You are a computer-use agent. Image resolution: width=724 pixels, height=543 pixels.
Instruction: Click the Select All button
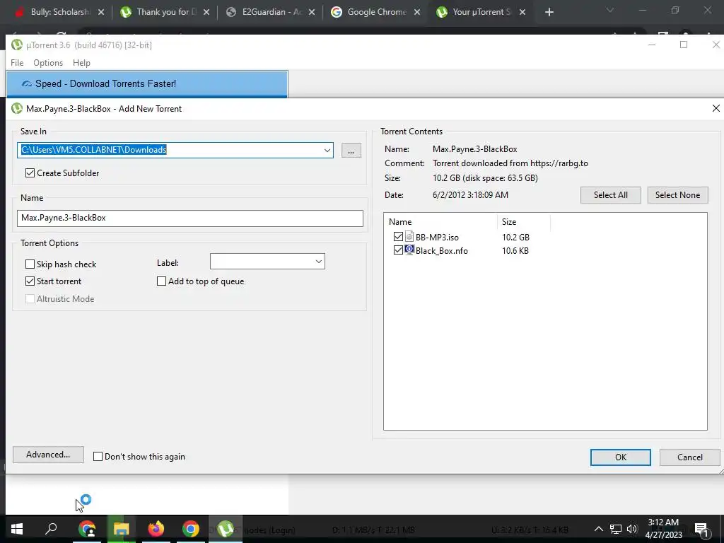[610, 195]
